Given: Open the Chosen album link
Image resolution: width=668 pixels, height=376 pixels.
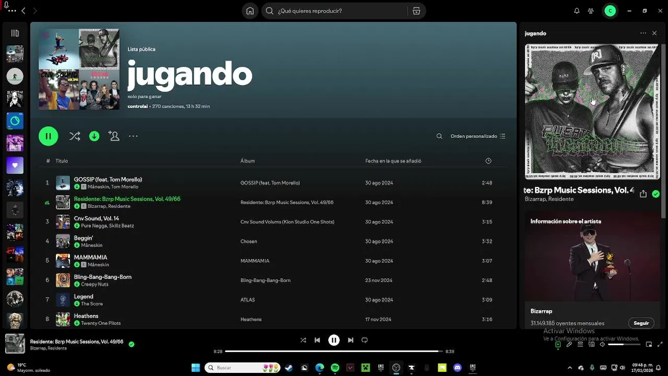Looking at the screenshot, I should [x=249, y=241].
